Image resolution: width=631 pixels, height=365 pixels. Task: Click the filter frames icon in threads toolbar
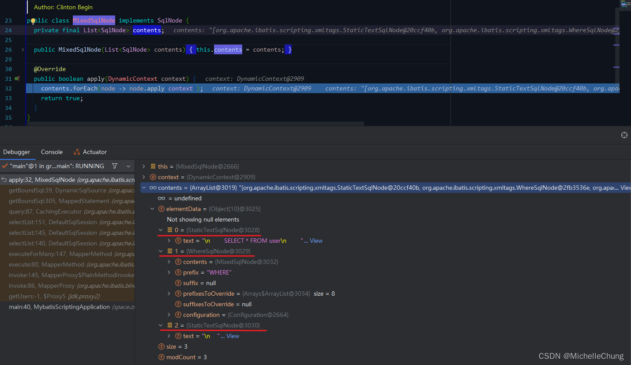pos(115,166)
